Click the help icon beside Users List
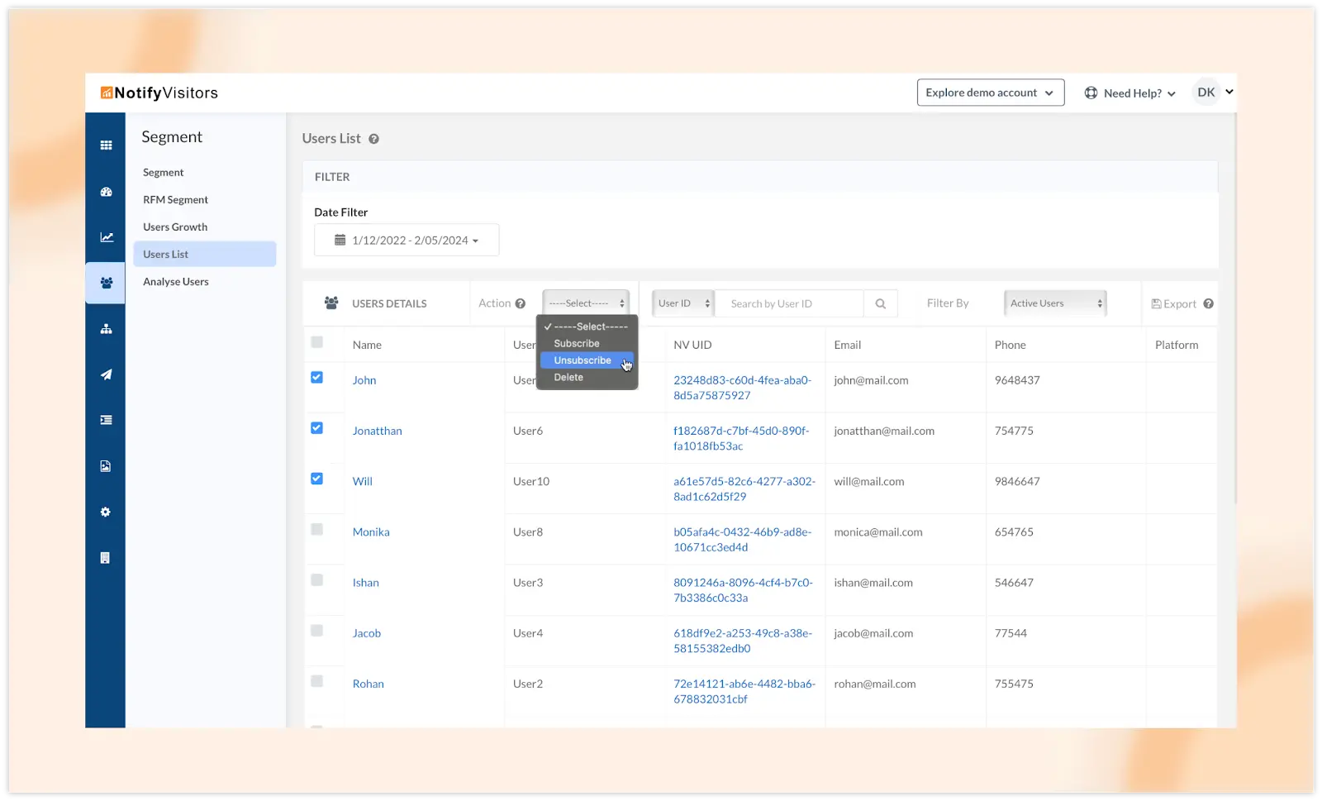 click(x=373, y=140)
